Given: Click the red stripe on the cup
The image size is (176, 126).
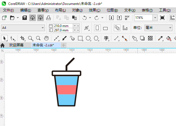Looking at the screenshot, I should (x=67, y=89).
